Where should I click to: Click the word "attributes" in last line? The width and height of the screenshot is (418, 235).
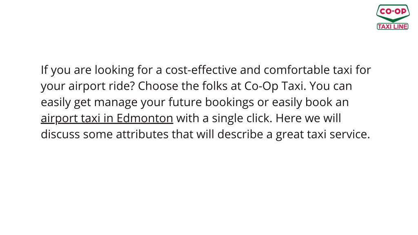[x=142, y=134]
